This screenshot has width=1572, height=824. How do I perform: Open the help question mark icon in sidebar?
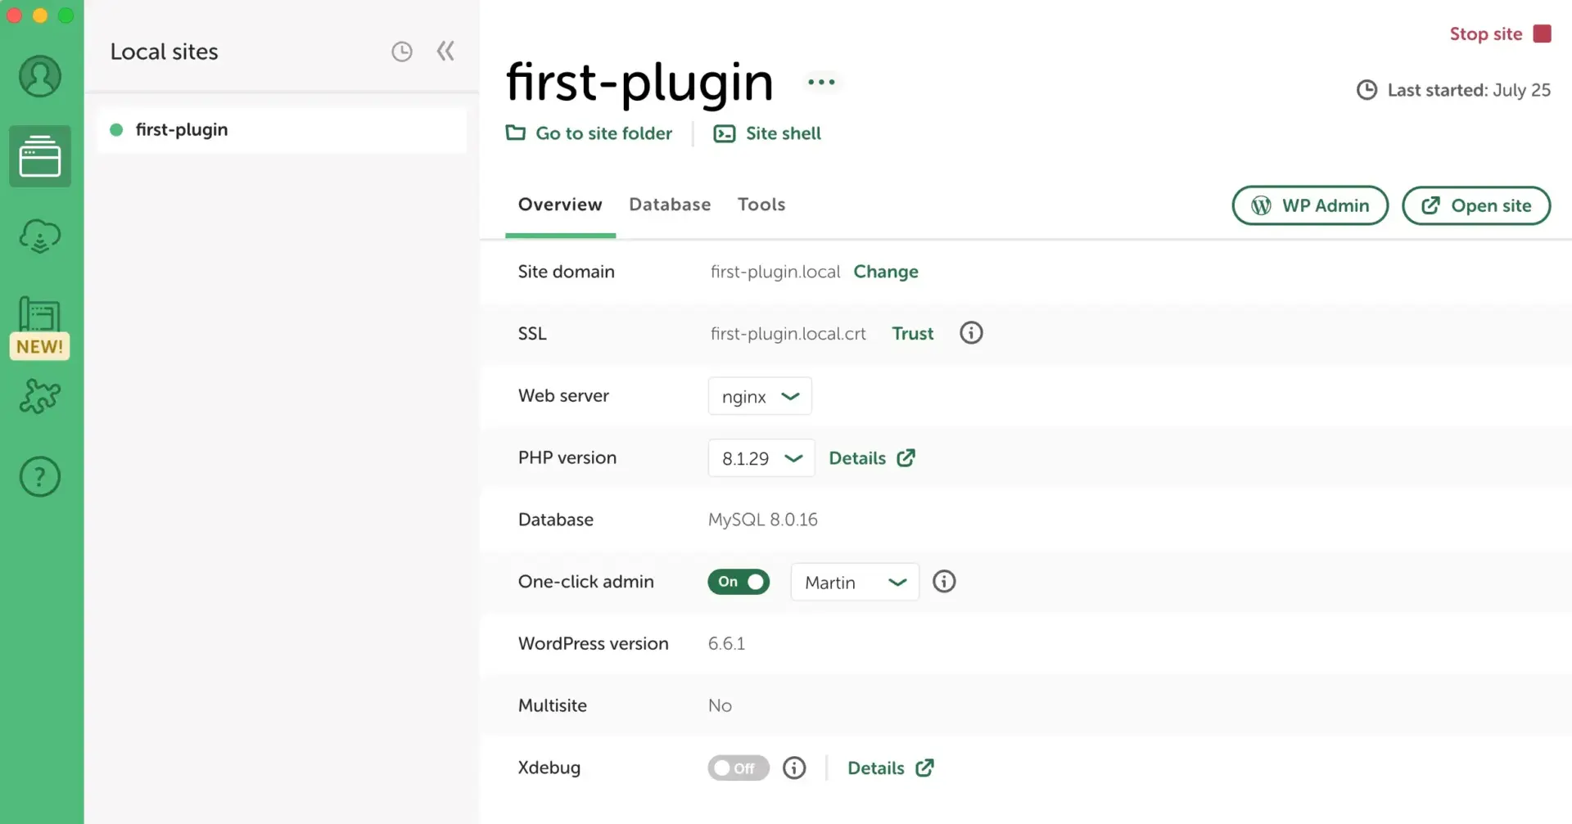point(39,475)
